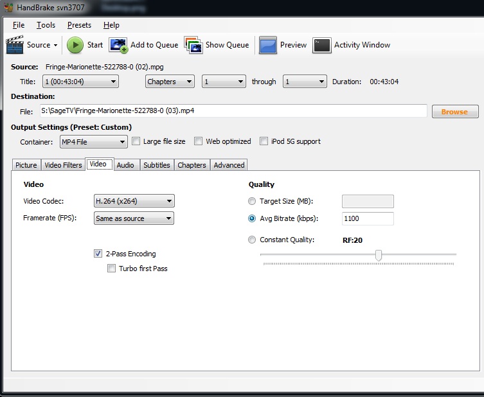This screenshot has height=397, width=484.
Task: Open the Help menu
Action: (x=111, y=25)
